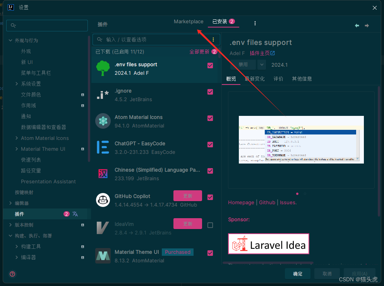Go forward with the right arrow

[367, 26]
